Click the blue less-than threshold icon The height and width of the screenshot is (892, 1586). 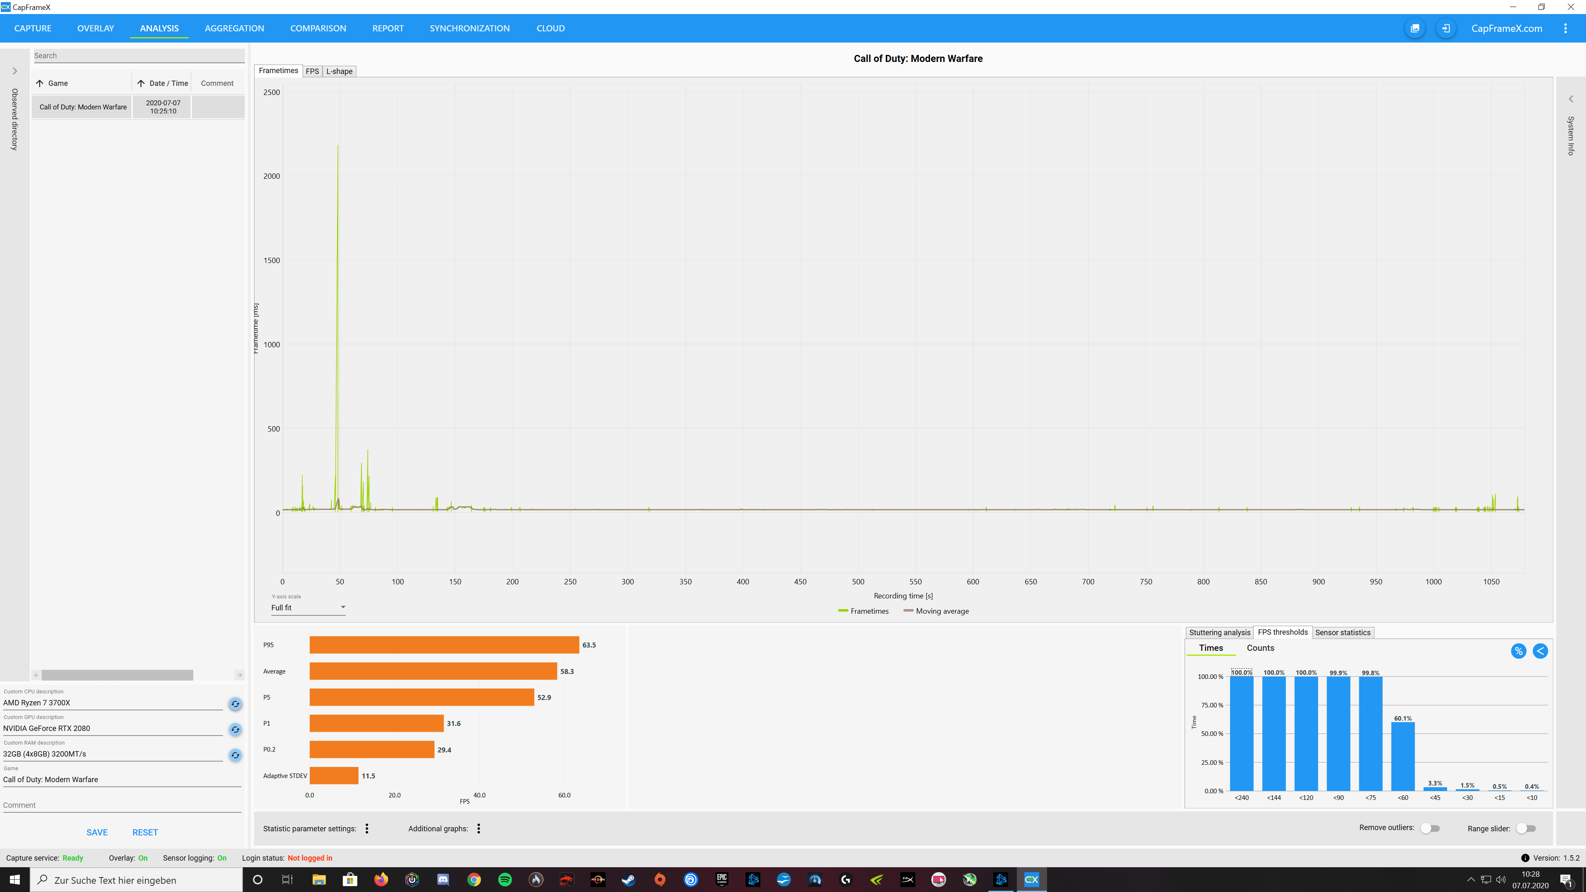click(1540, 651)
